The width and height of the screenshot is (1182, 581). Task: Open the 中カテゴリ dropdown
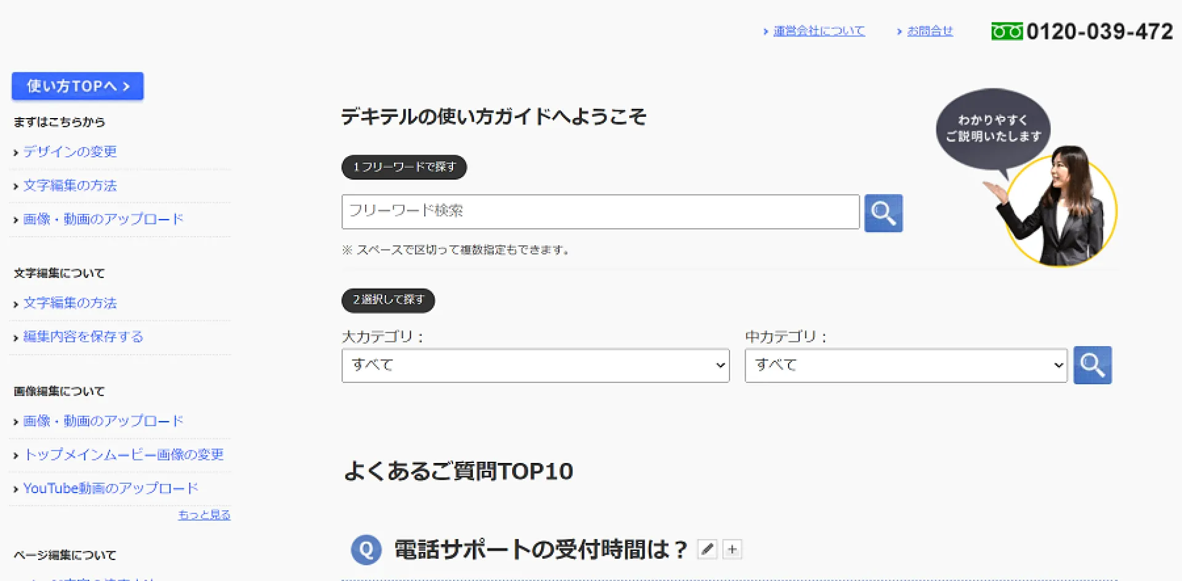pyautogui.click(x=905, y=366)
